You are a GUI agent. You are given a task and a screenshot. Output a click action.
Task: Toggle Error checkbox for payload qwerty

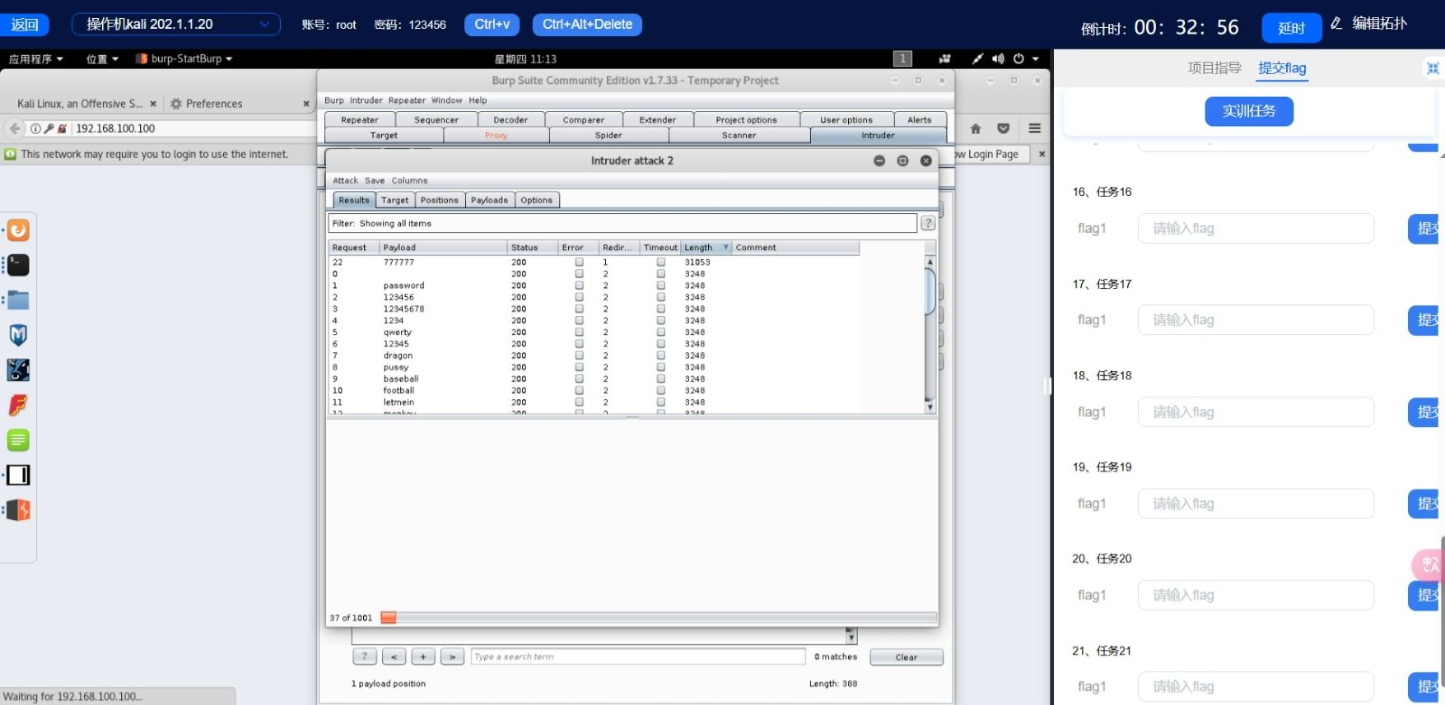click(x=579, y=332)
